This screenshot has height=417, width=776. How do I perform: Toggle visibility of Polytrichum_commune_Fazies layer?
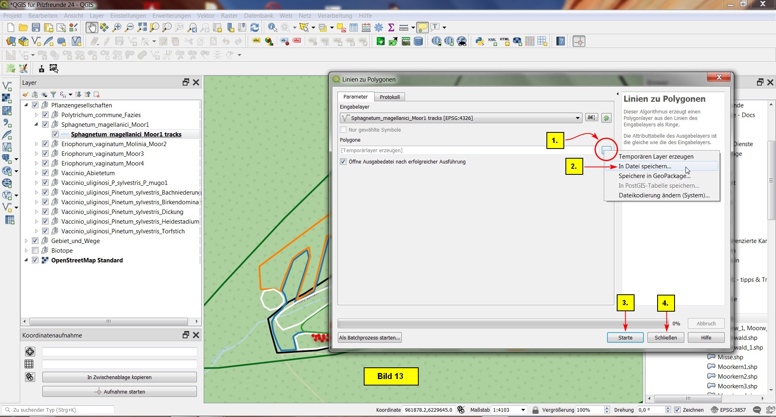click(x=45, y=115)
